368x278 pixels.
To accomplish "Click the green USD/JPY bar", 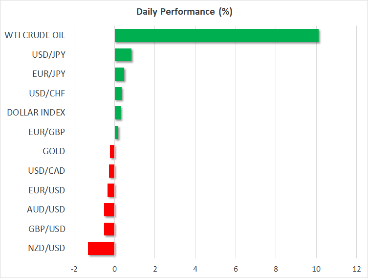I will (x=123, y=55).
